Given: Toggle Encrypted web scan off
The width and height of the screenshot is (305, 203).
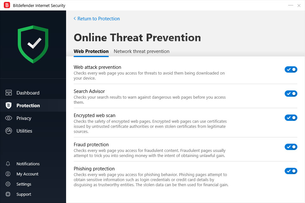Looking at the screenshot, I should coord(291,118).
